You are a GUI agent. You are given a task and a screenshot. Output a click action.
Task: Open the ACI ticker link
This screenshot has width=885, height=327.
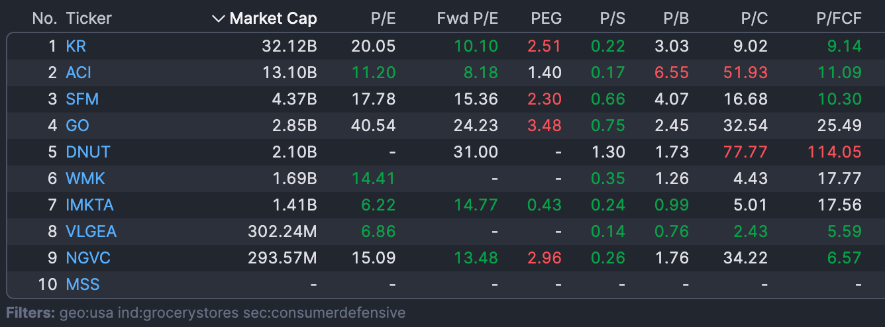[x=78, y=73]
